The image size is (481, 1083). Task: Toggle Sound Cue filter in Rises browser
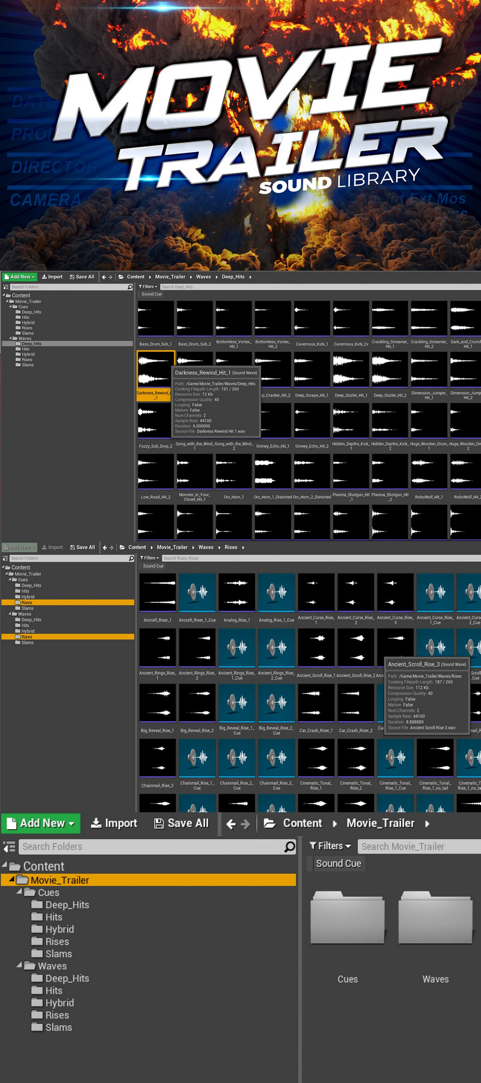[153, 566]
